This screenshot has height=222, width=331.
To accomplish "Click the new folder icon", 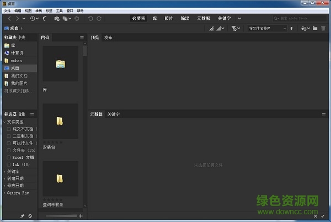I will click(314, 28).
